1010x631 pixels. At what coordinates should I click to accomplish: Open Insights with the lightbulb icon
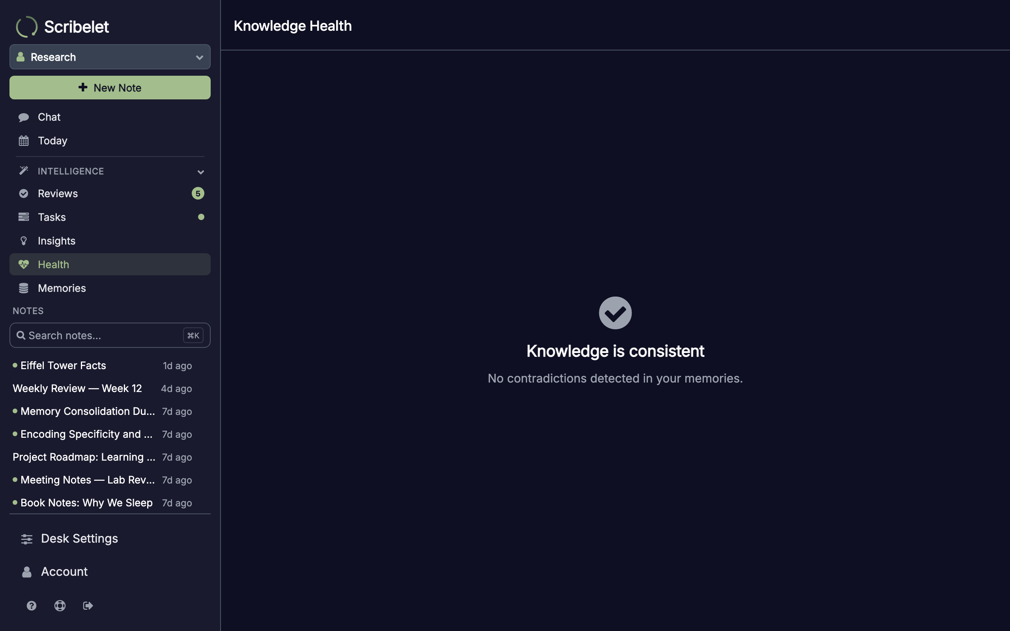pyautogui.click(x=110, y=241)
